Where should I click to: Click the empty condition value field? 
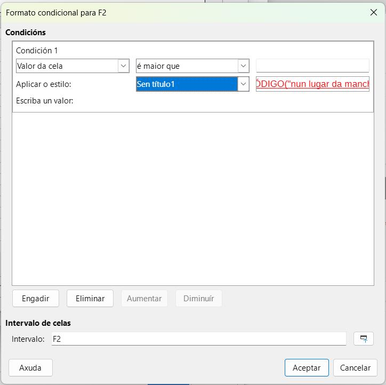coord(312,66)
